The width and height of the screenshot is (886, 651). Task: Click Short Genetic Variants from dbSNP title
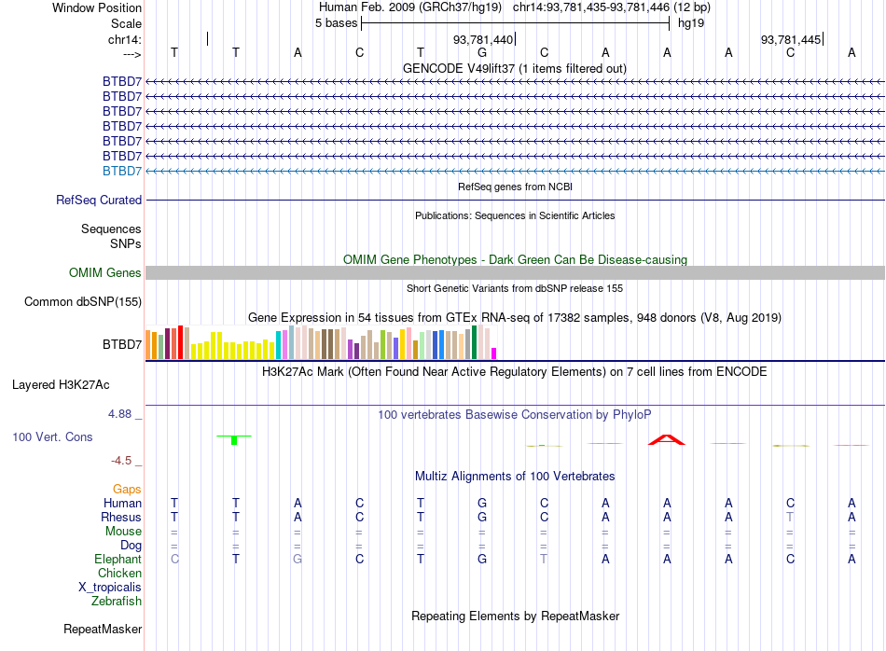click(515, 288)
